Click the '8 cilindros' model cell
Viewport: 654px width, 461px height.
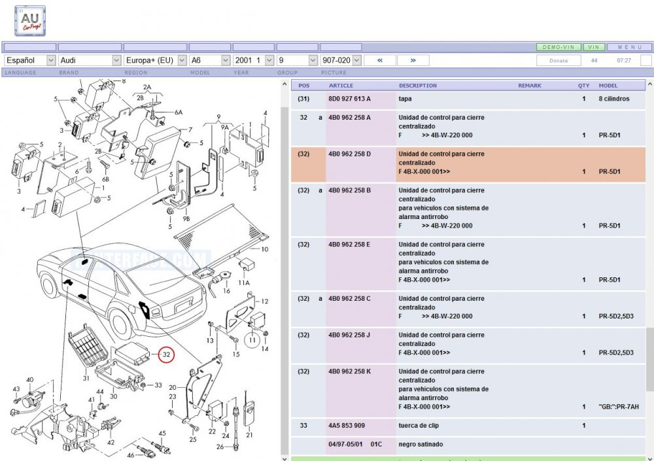(614, 99)
